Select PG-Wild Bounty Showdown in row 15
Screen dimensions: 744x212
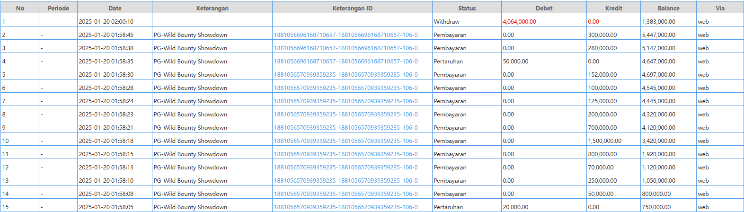(190, 207)
